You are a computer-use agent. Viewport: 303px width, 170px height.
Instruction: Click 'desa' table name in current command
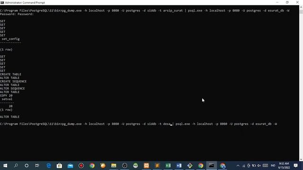tap(167, 124)
